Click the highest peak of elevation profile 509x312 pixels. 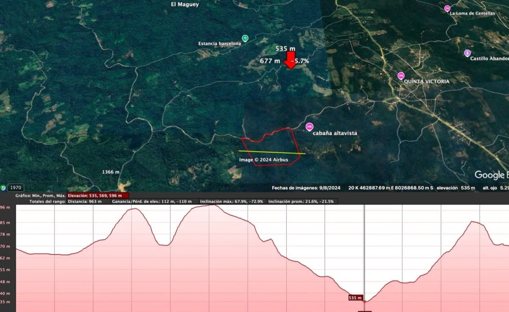click(212, 205)
